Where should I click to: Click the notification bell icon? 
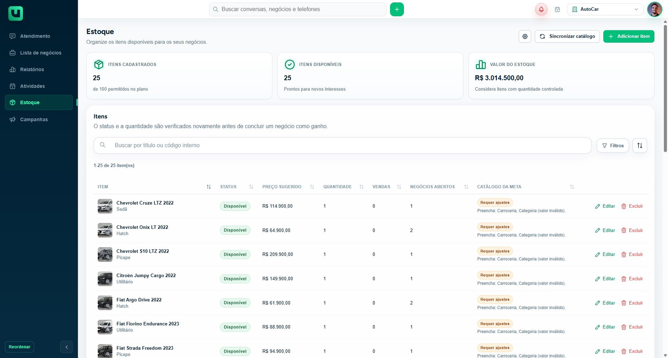[541, 9]
